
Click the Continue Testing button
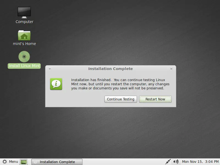coord(120,99)
